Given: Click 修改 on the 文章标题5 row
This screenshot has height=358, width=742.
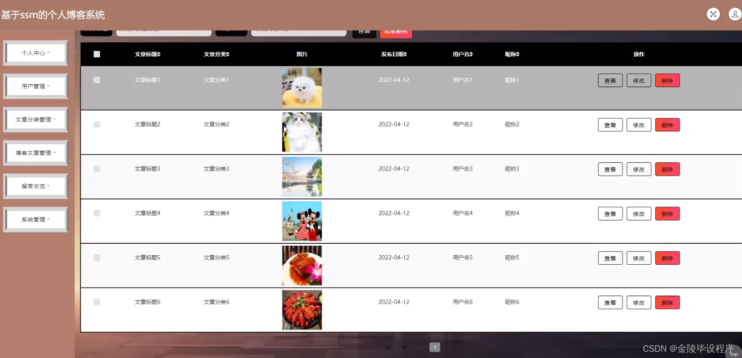Looking at the screenshot, I should pyautogui.click(x=639, y=258).
